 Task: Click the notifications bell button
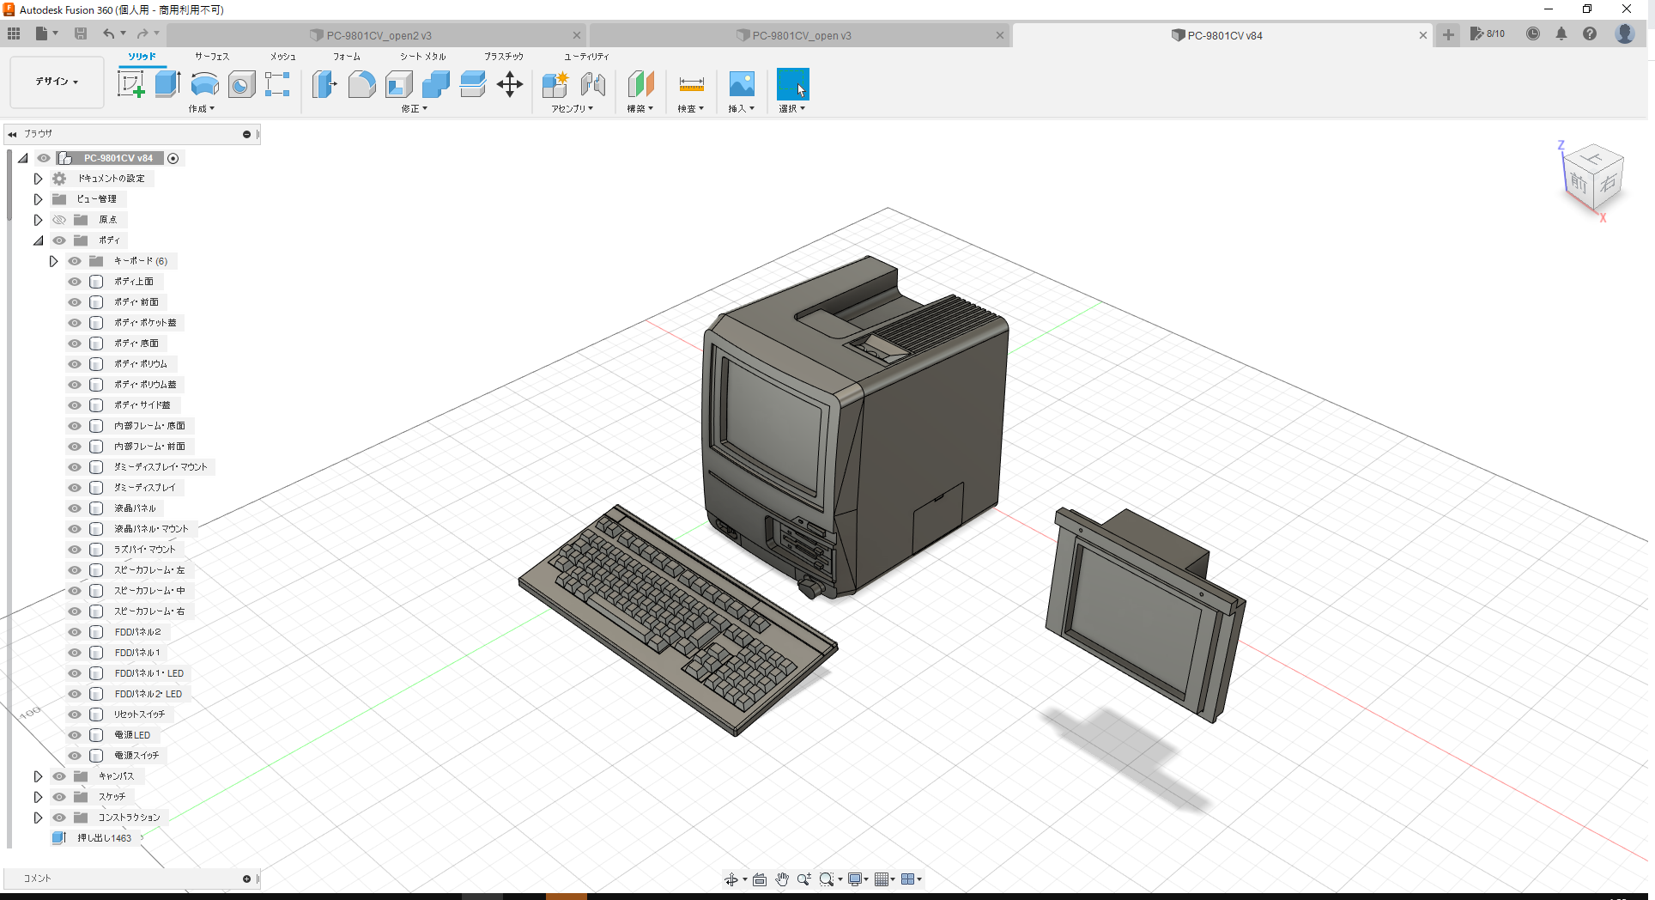(1561, 33)
